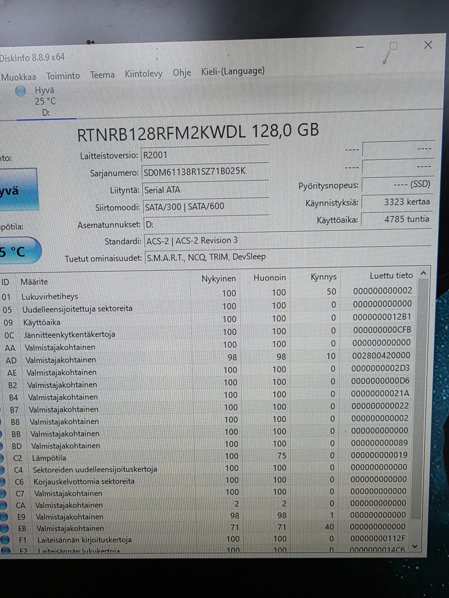Click the blue disk status circle beside Hyvä
Image resolution: width=449 pixels, height=598 pixels.
pos(21,91)
